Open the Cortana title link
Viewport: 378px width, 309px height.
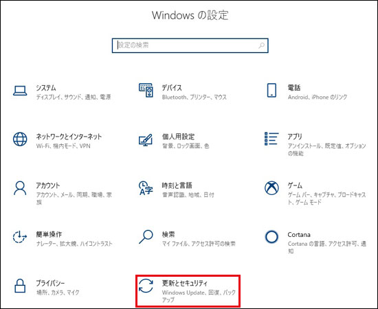299,235
